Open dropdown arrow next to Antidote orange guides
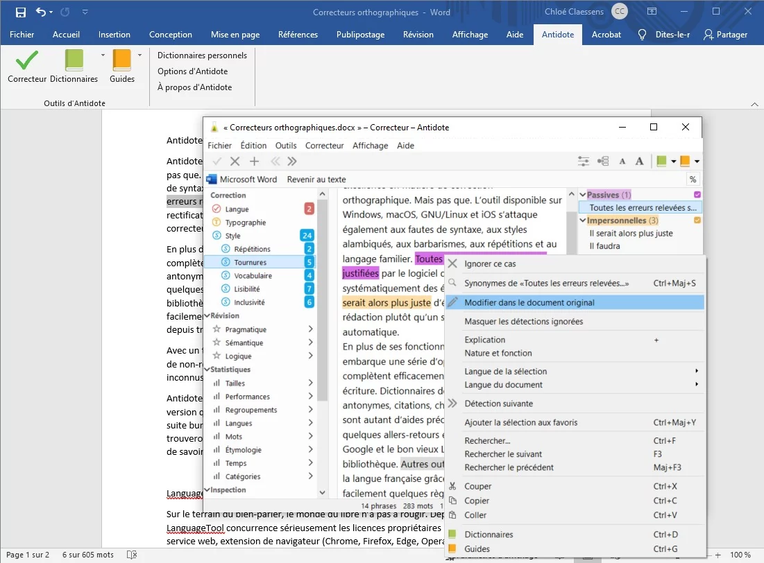Screen dimensions: 764x563 (x=697, y=162)
